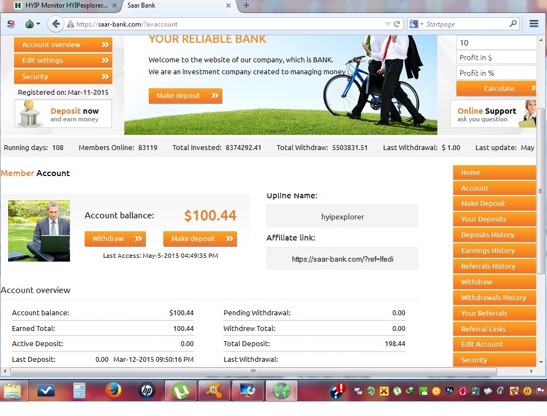Screen dimensions: 547x416
Task: Open the Firefox hamburger menu
Action: (533, 24)
